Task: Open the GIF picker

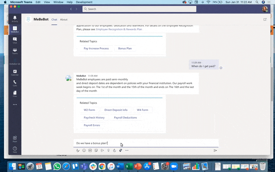Action: point(90,150)
